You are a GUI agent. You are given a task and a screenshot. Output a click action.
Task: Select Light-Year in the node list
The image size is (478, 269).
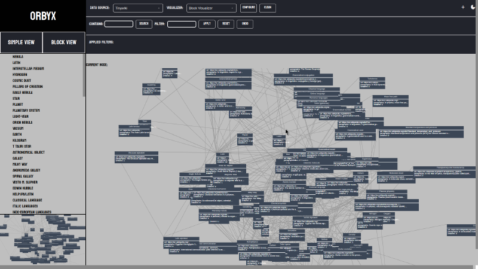20,117
